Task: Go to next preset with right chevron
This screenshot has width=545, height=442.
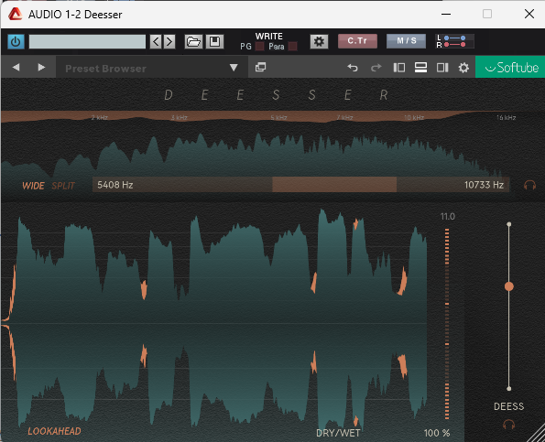Action: 169,42
